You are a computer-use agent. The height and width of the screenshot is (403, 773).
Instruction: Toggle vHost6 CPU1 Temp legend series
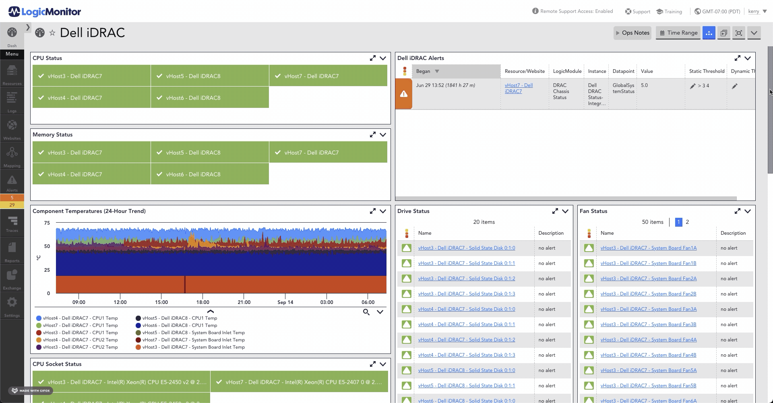(176, 325)
